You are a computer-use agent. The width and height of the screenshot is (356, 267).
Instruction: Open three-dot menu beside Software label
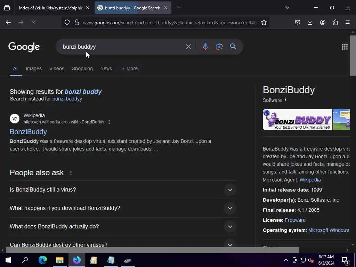tap(285, 100)
